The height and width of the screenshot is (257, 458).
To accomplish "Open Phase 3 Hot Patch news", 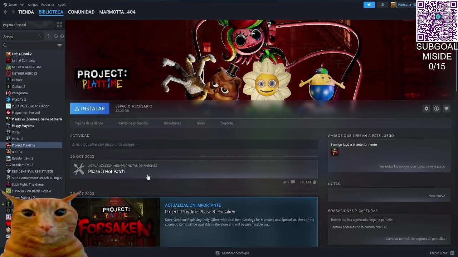I will pyautogui.click(x=106, y=172).
